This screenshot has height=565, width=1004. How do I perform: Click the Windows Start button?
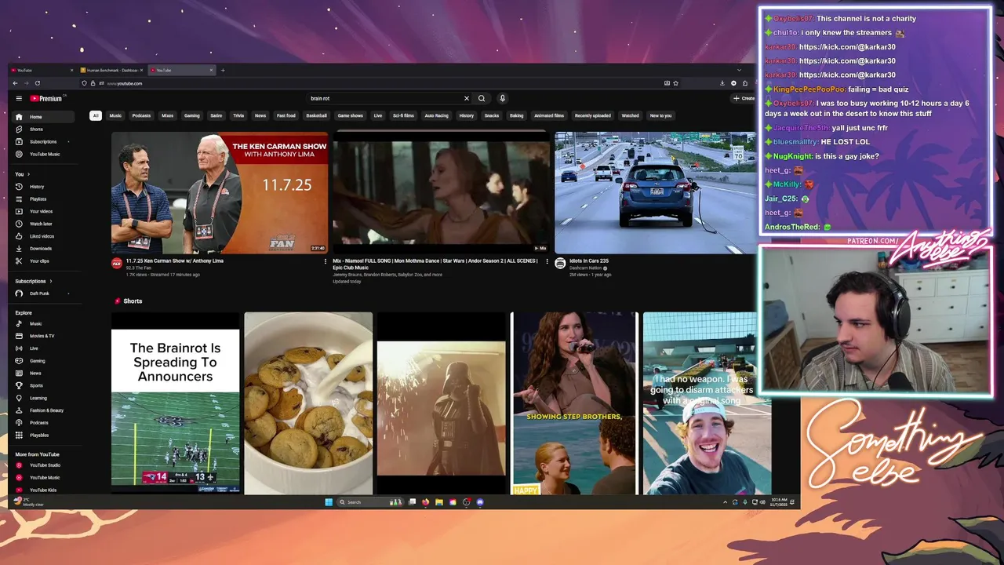click(x=329, y=502)
